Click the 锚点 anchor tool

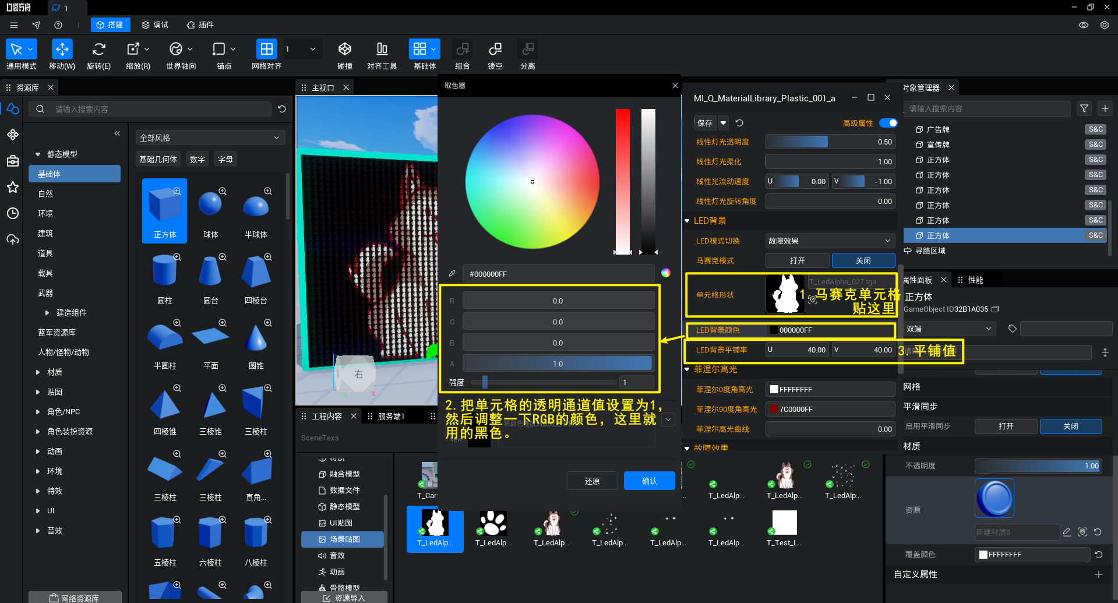(x=219, y=49)
